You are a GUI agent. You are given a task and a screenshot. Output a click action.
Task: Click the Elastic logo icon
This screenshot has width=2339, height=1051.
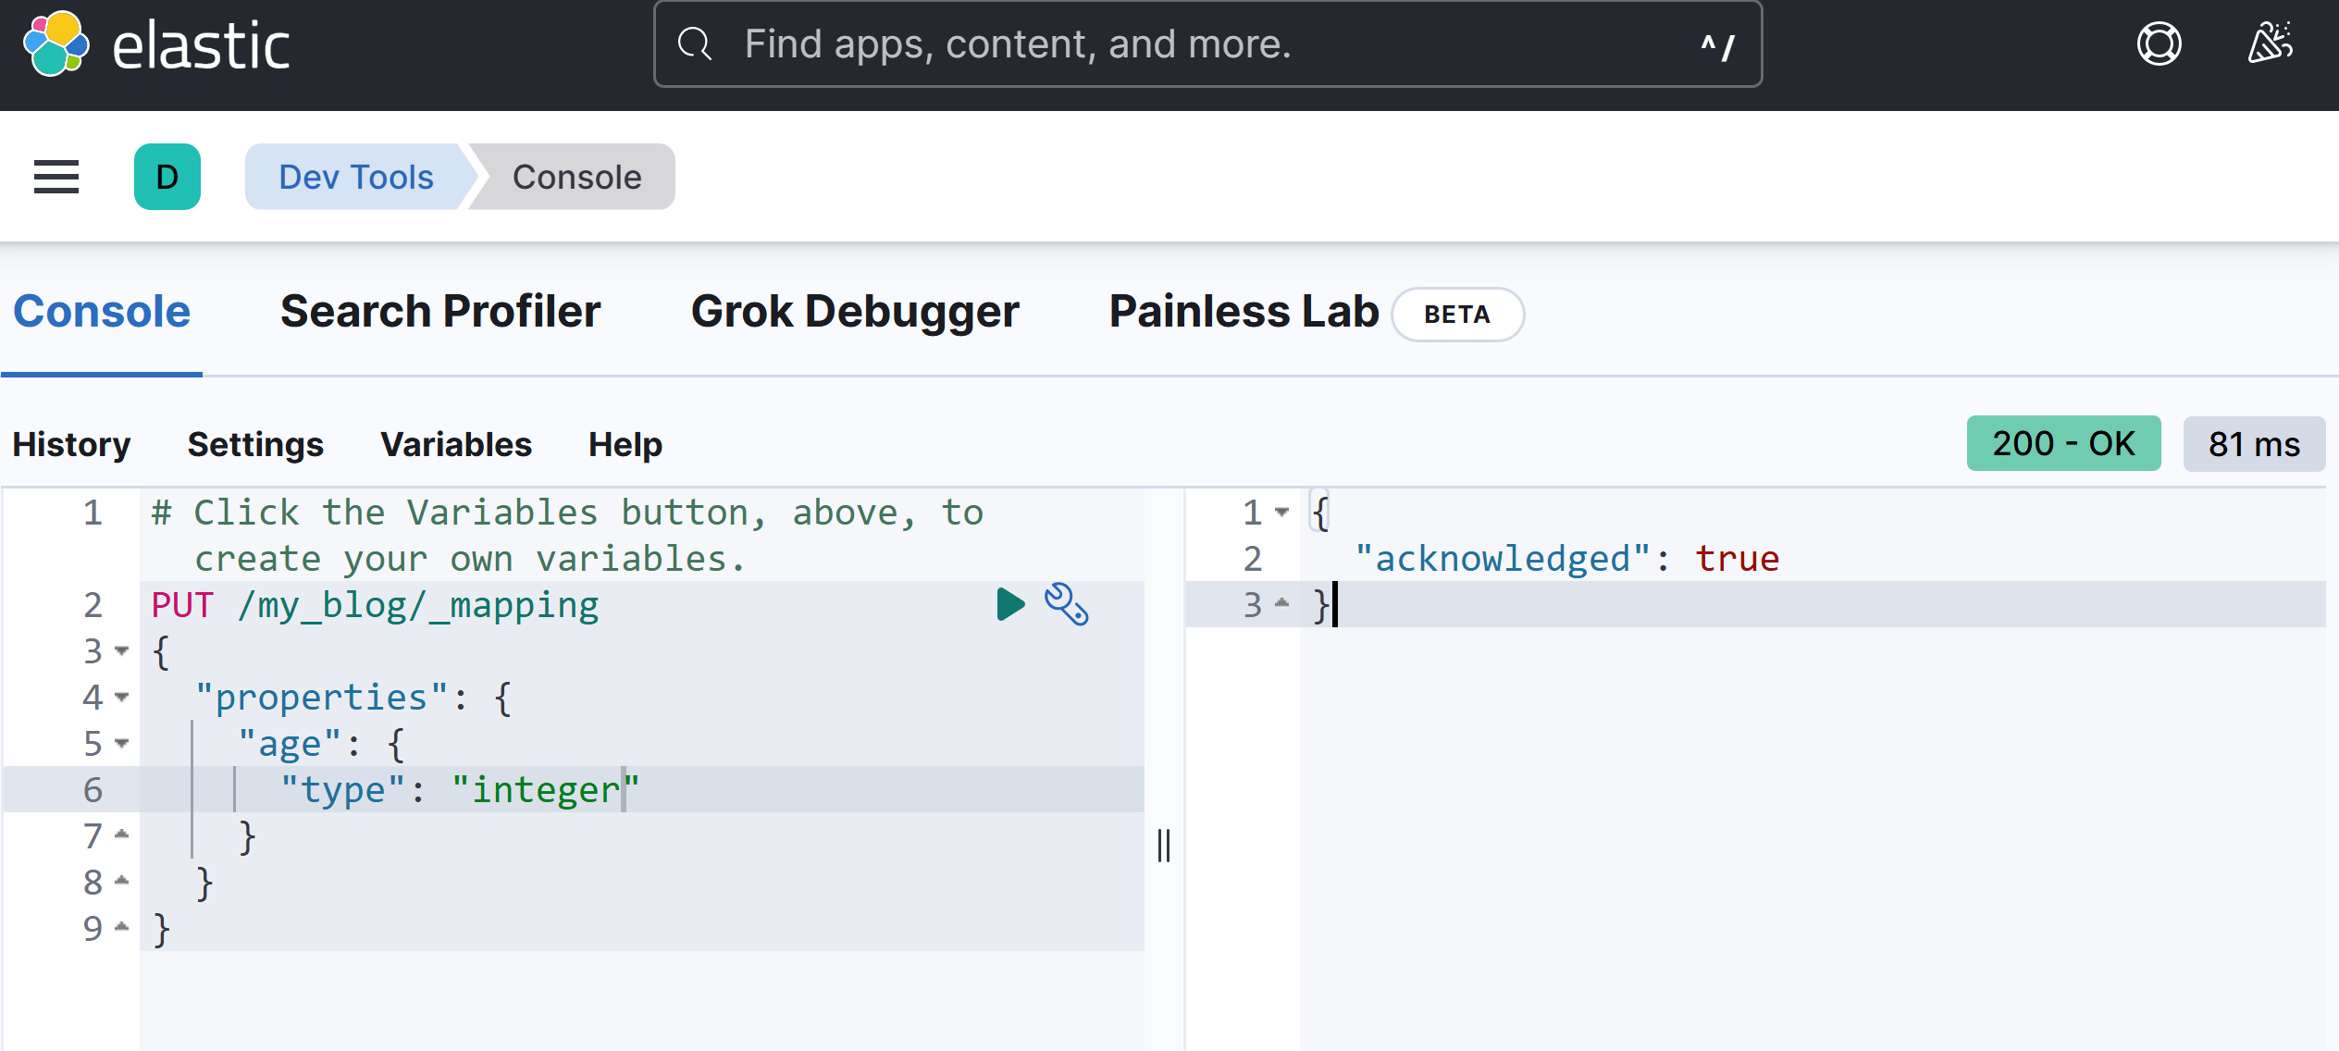pyautogui.click(x=56, y=44)
